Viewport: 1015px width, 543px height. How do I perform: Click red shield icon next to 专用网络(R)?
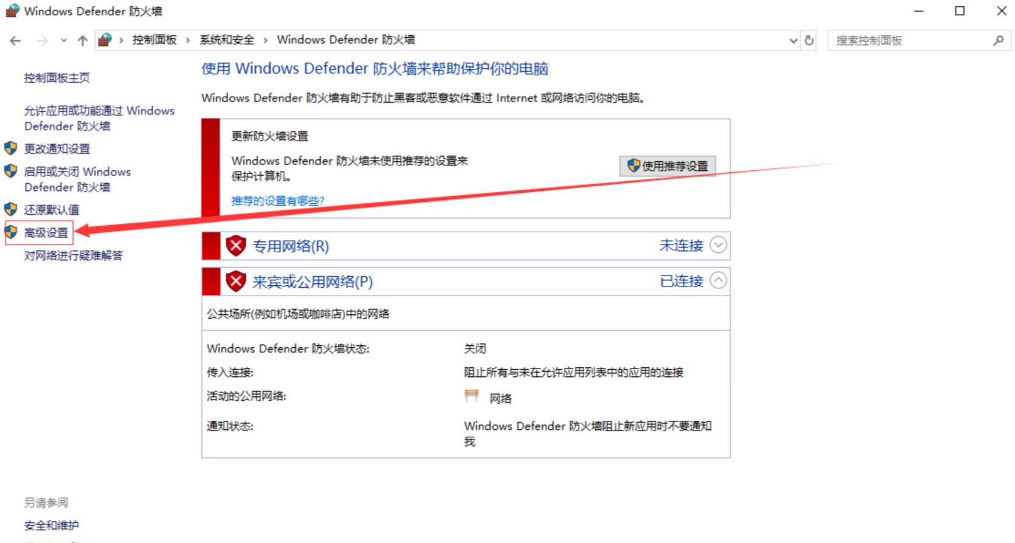pos(235,246)
